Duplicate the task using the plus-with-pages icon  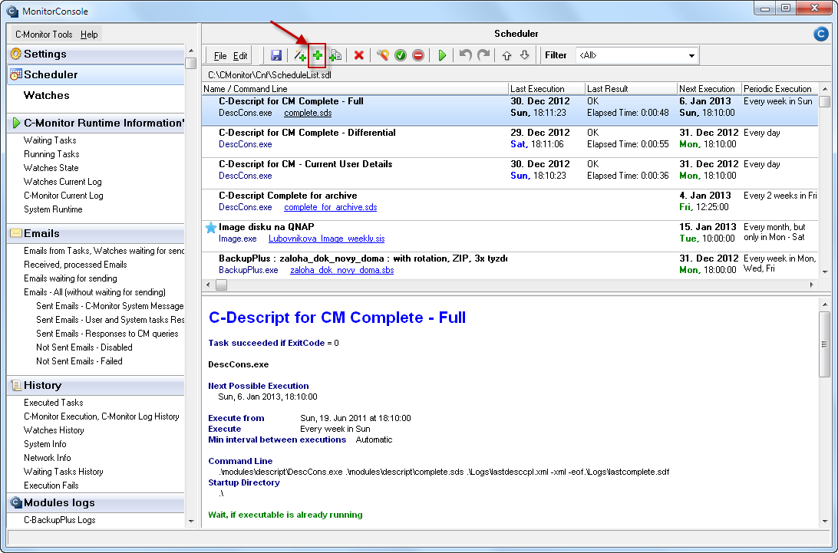[335, 55]
